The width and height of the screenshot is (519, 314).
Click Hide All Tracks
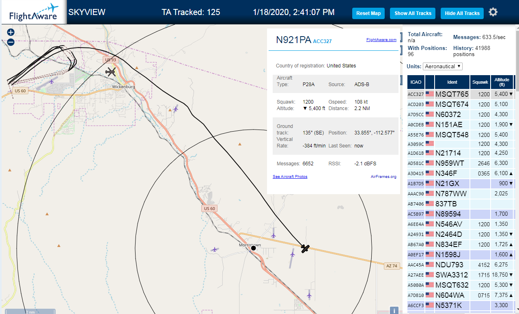[462, 13]
